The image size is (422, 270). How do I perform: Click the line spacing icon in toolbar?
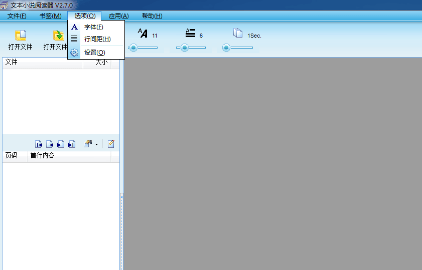pos(190,33)
